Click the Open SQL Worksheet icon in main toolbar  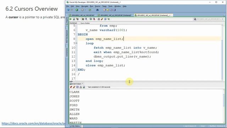pyautogui.click(x=105, y=10)
